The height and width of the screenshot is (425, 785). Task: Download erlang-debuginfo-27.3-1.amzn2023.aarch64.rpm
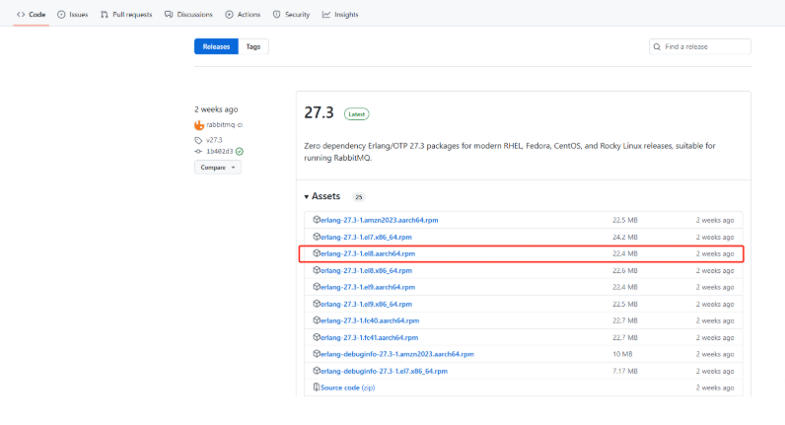(397, 354)
